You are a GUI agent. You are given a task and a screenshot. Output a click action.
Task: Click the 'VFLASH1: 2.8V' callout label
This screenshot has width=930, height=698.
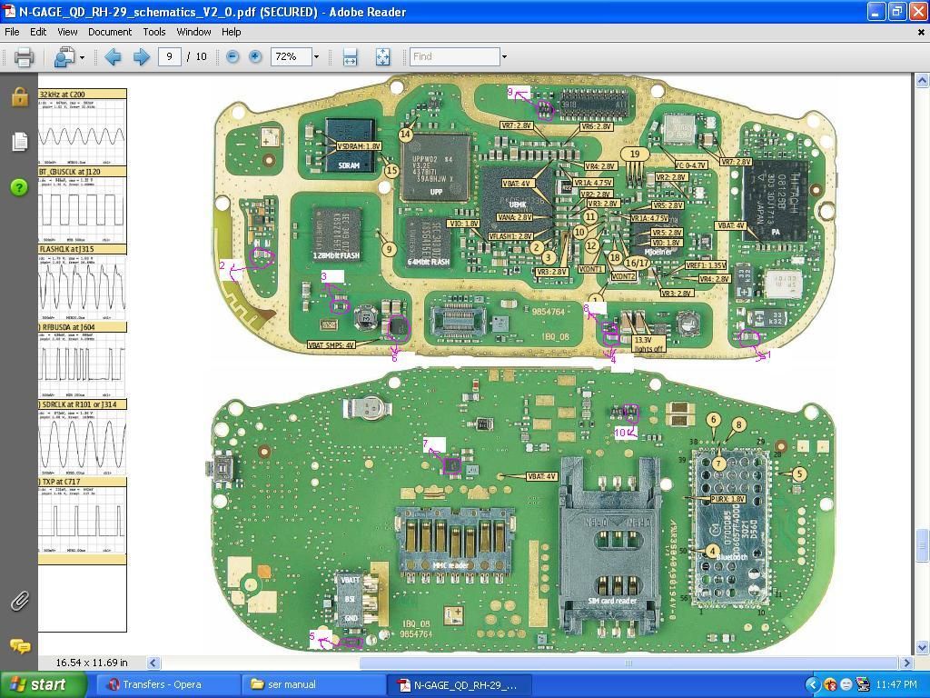(x=510, y=236)
